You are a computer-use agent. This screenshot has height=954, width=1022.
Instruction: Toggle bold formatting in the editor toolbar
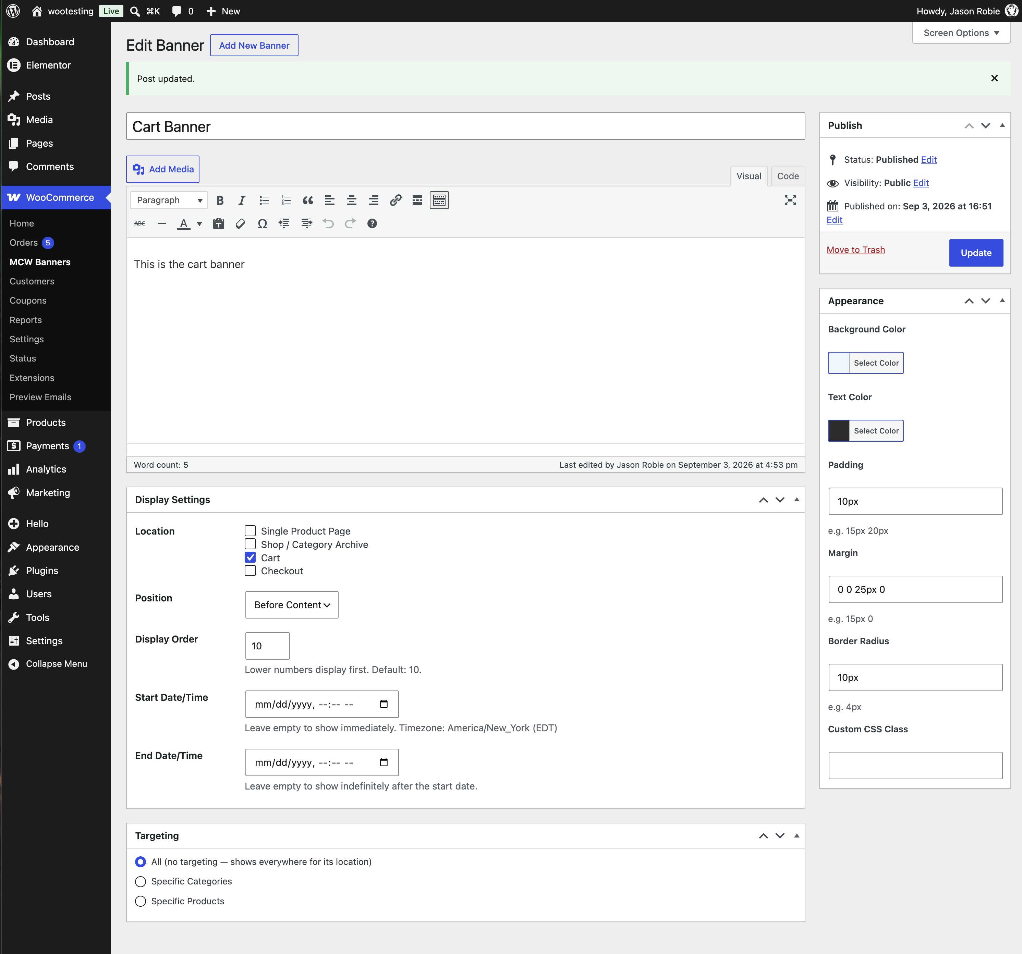pos(220,200)
